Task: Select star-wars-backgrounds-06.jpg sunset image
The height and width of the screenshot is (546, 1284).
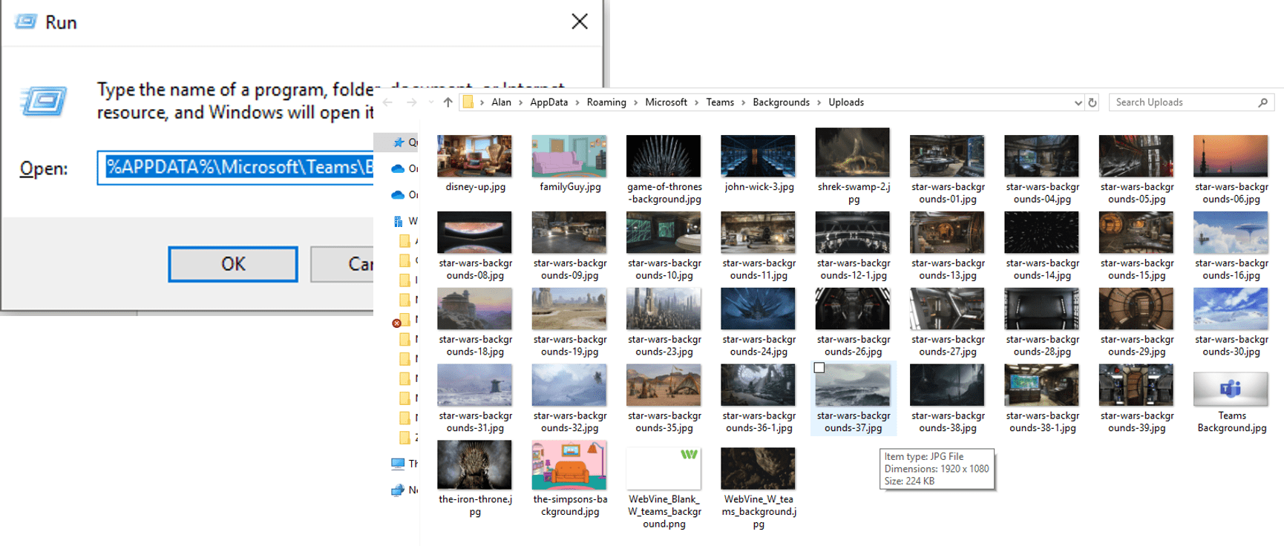Action: tap(1231, 156)
